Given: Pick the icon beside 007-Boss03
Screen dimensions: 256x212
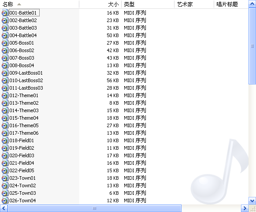Looking at the screenshot, I should (5, 58).
